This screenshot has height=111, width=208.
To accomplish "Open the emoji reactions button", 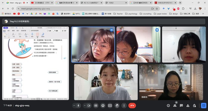I will click(x=103, y=106).
